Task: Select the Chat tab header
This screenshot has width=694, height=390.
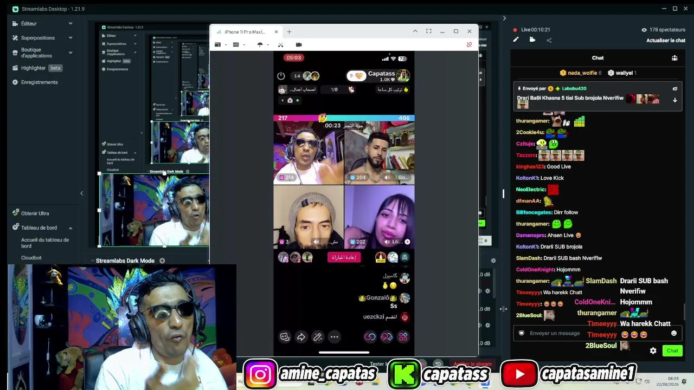Action: [x=597, y=58]
